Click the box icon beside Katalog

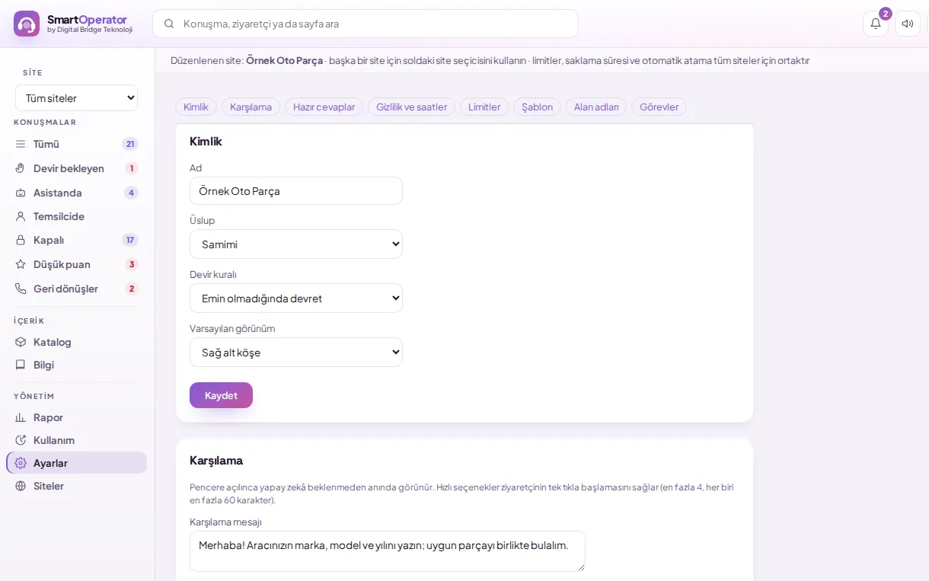pos(21,342)
